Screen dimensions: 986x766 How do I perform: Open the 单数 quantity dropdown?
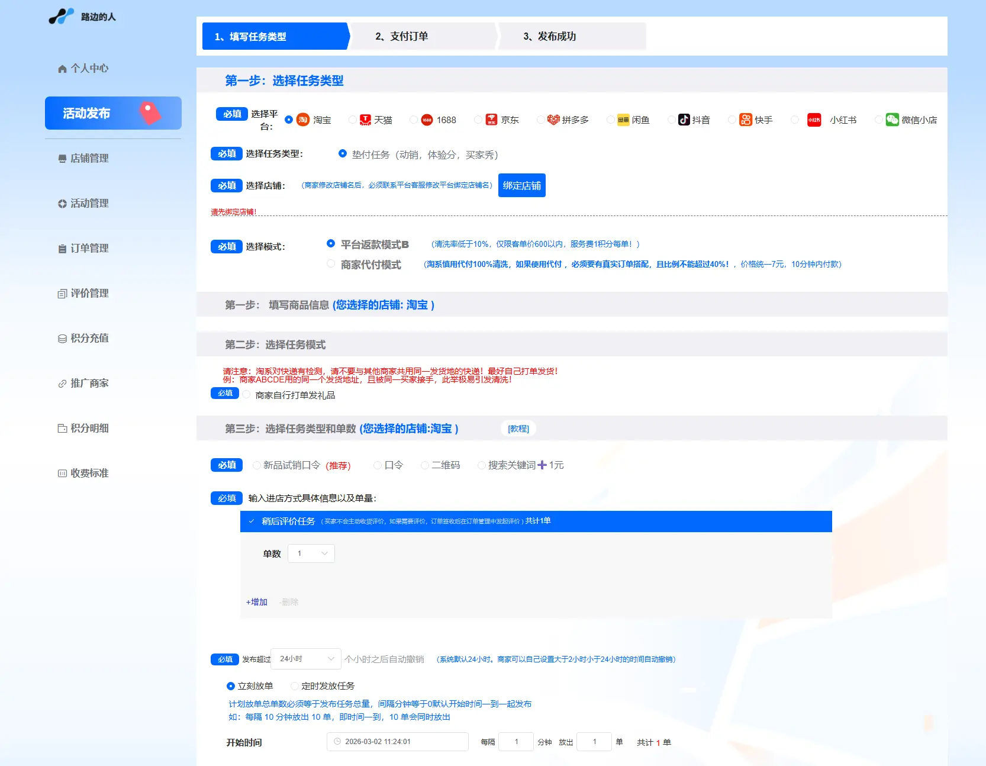click(x=311, y=553)
